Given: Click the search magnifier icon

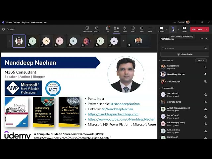Looking at the screenshot, I should click(x=206, y=48).
